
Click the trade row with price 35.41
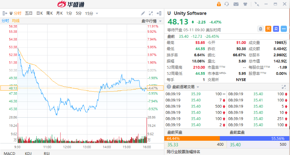pyautogui.click(x=258, y=100)
